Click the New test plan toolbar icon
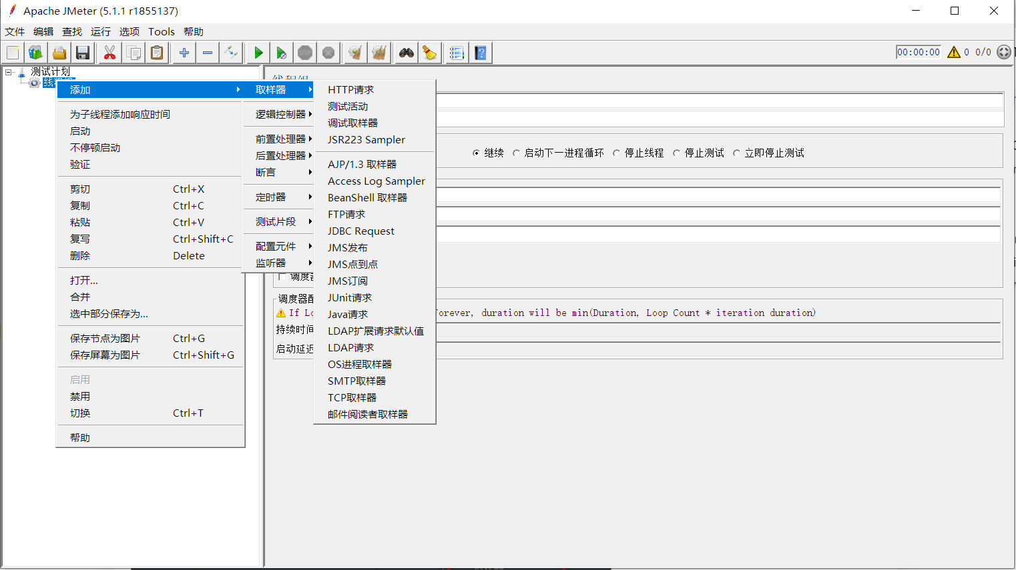This screenshot has width=1016, height=570. click(x=13, y=53)
